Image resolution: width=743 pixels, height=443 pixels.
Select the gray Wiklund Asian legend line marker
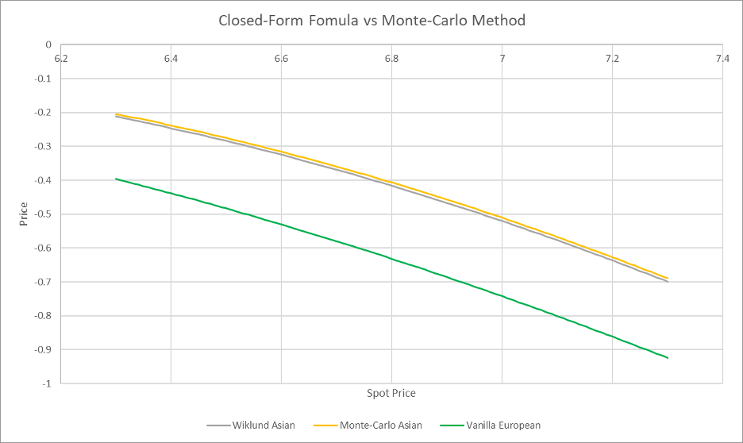(218, 426)
